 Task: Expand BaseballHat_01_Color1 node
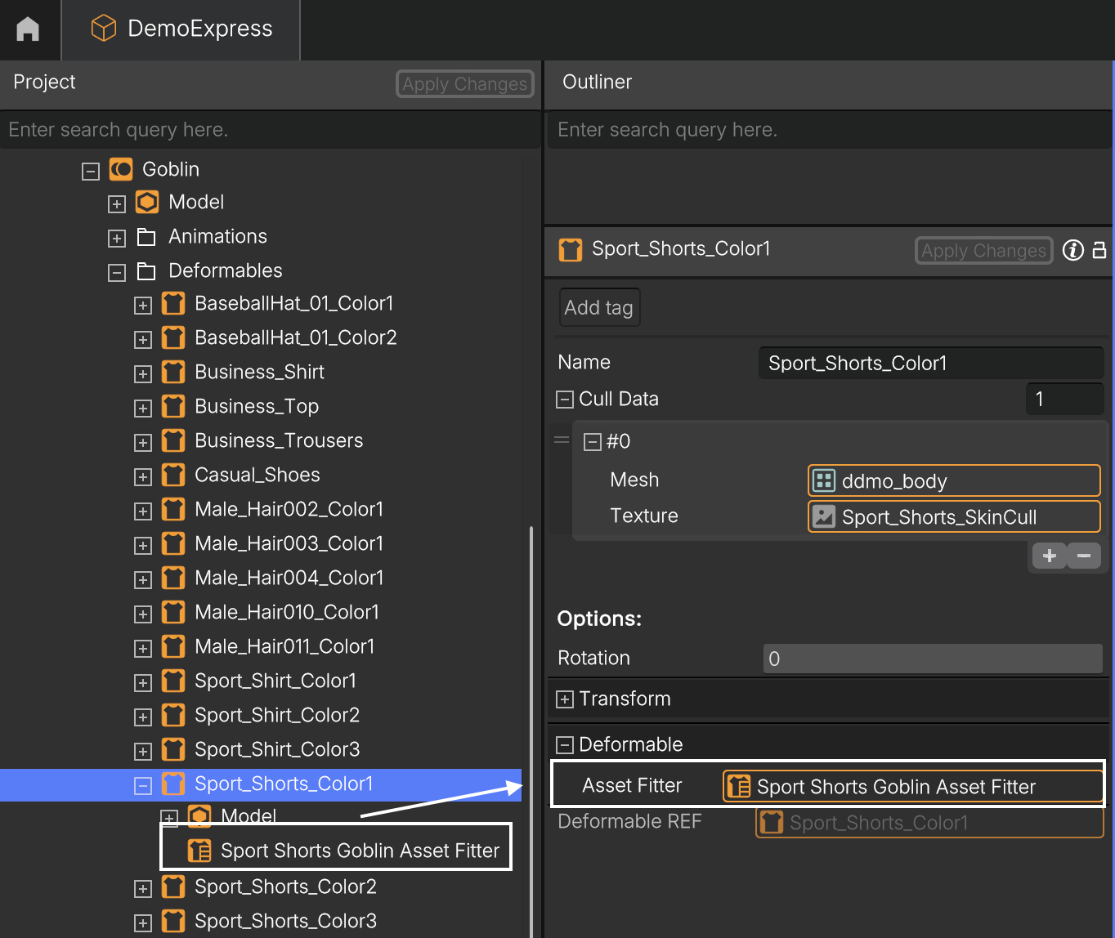143,305
